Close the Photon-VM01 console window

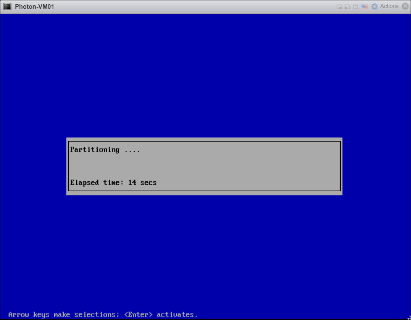pos(405,6)
